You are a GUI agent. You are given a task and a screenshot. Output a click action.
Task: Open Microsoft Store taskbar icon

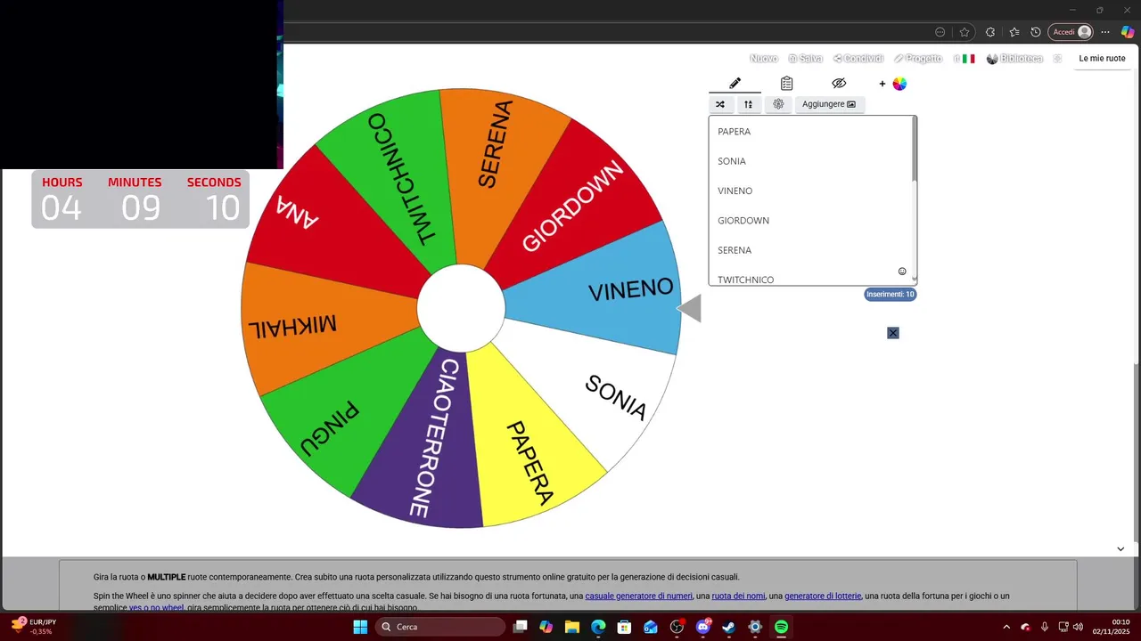[624, 627]
